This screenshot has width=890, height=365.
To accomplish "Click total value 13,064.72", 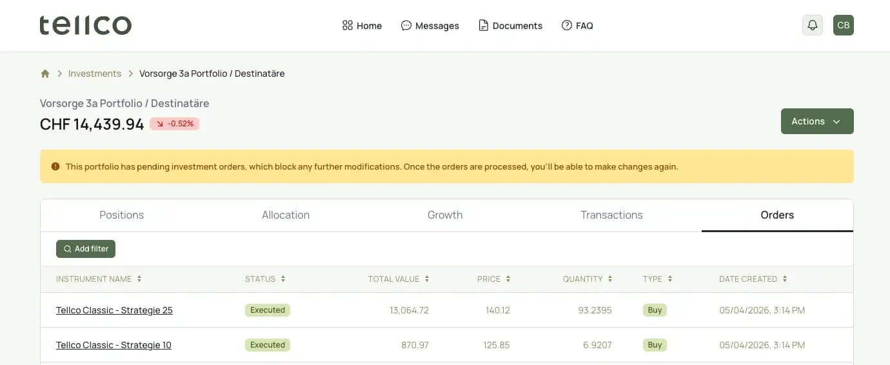I will click(409, 310).
